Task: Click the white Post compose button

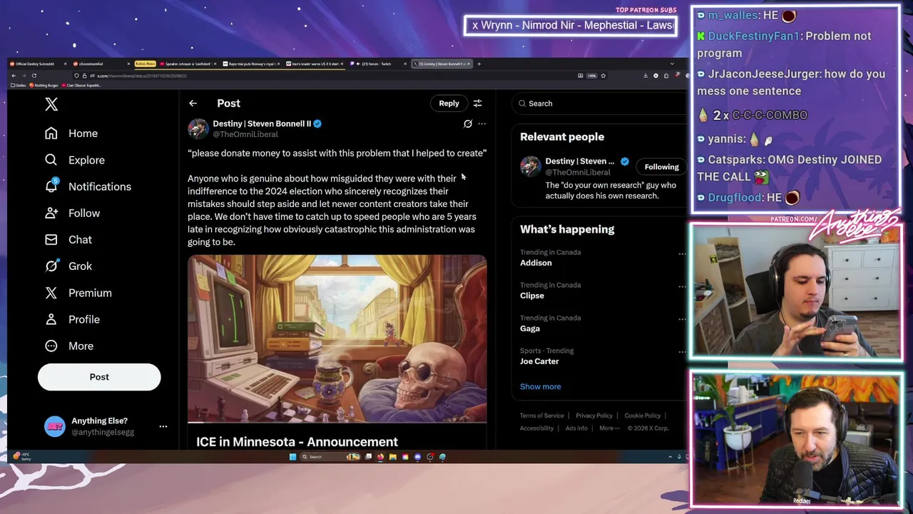Action: coord(99,377)
